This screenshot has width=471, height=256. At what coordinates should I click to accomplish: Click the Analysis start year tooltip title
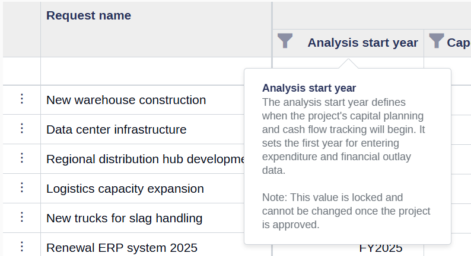[x=309, y=88]
